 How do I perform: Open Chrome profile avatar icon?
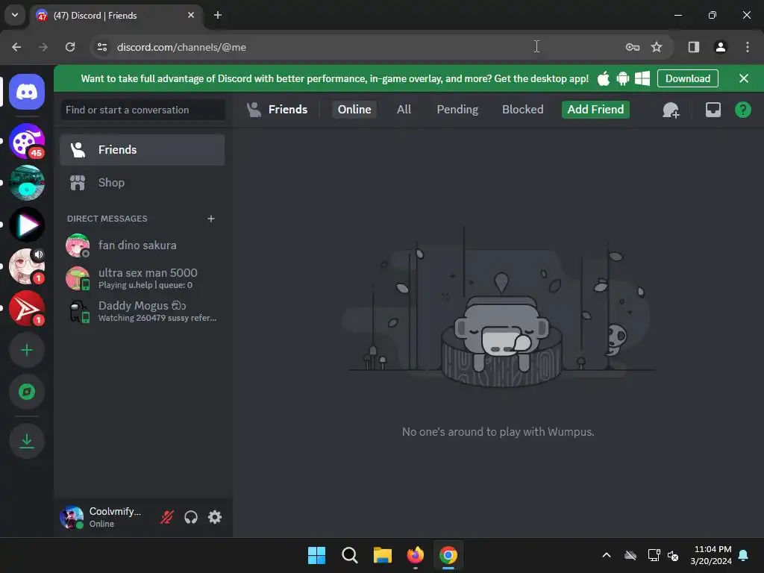[720, 47]
